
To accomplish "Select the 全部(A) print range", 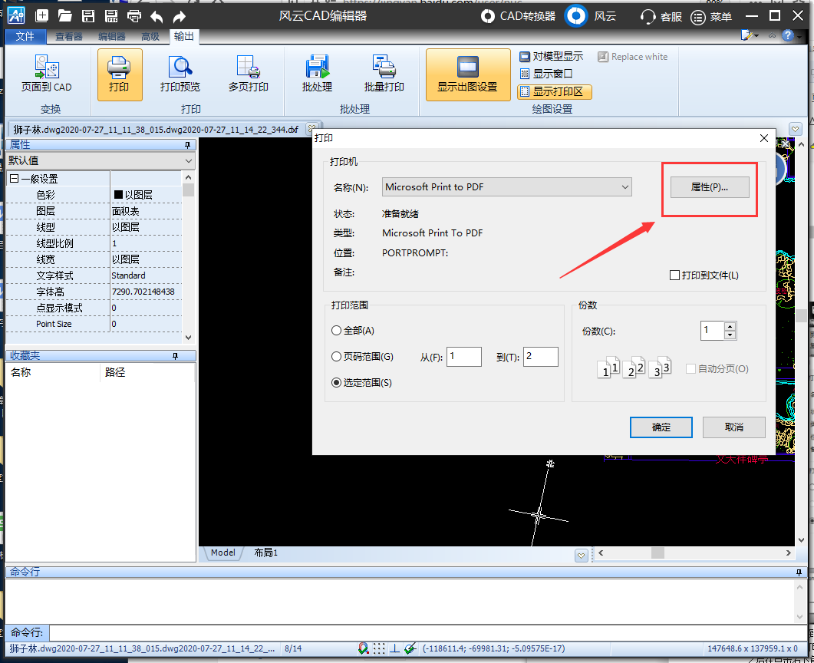I will [336, 331].
